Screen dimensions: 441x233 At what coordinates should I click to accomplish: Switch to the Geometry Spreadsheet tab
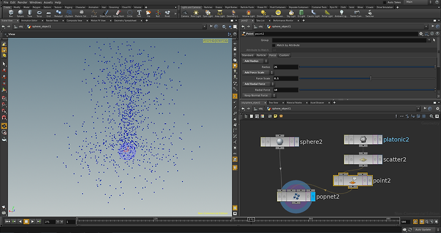click(126, 21)
